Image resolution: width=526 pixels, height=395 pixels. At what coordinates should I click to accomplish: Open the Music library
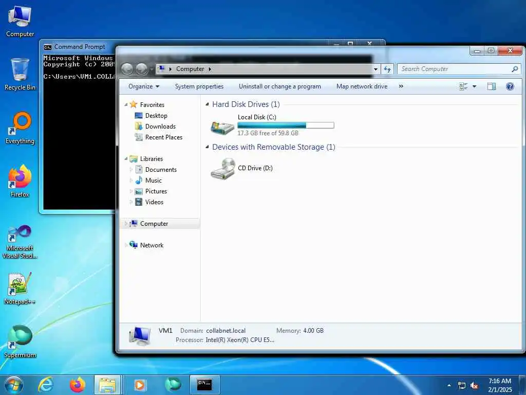pos(153,181)
